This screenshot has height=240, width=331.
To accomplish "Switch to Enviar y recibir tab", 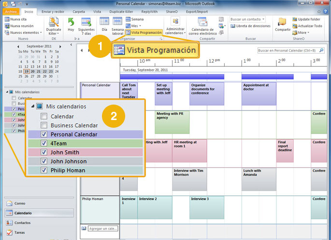I will pyautogui.click(x=53, y=12).
